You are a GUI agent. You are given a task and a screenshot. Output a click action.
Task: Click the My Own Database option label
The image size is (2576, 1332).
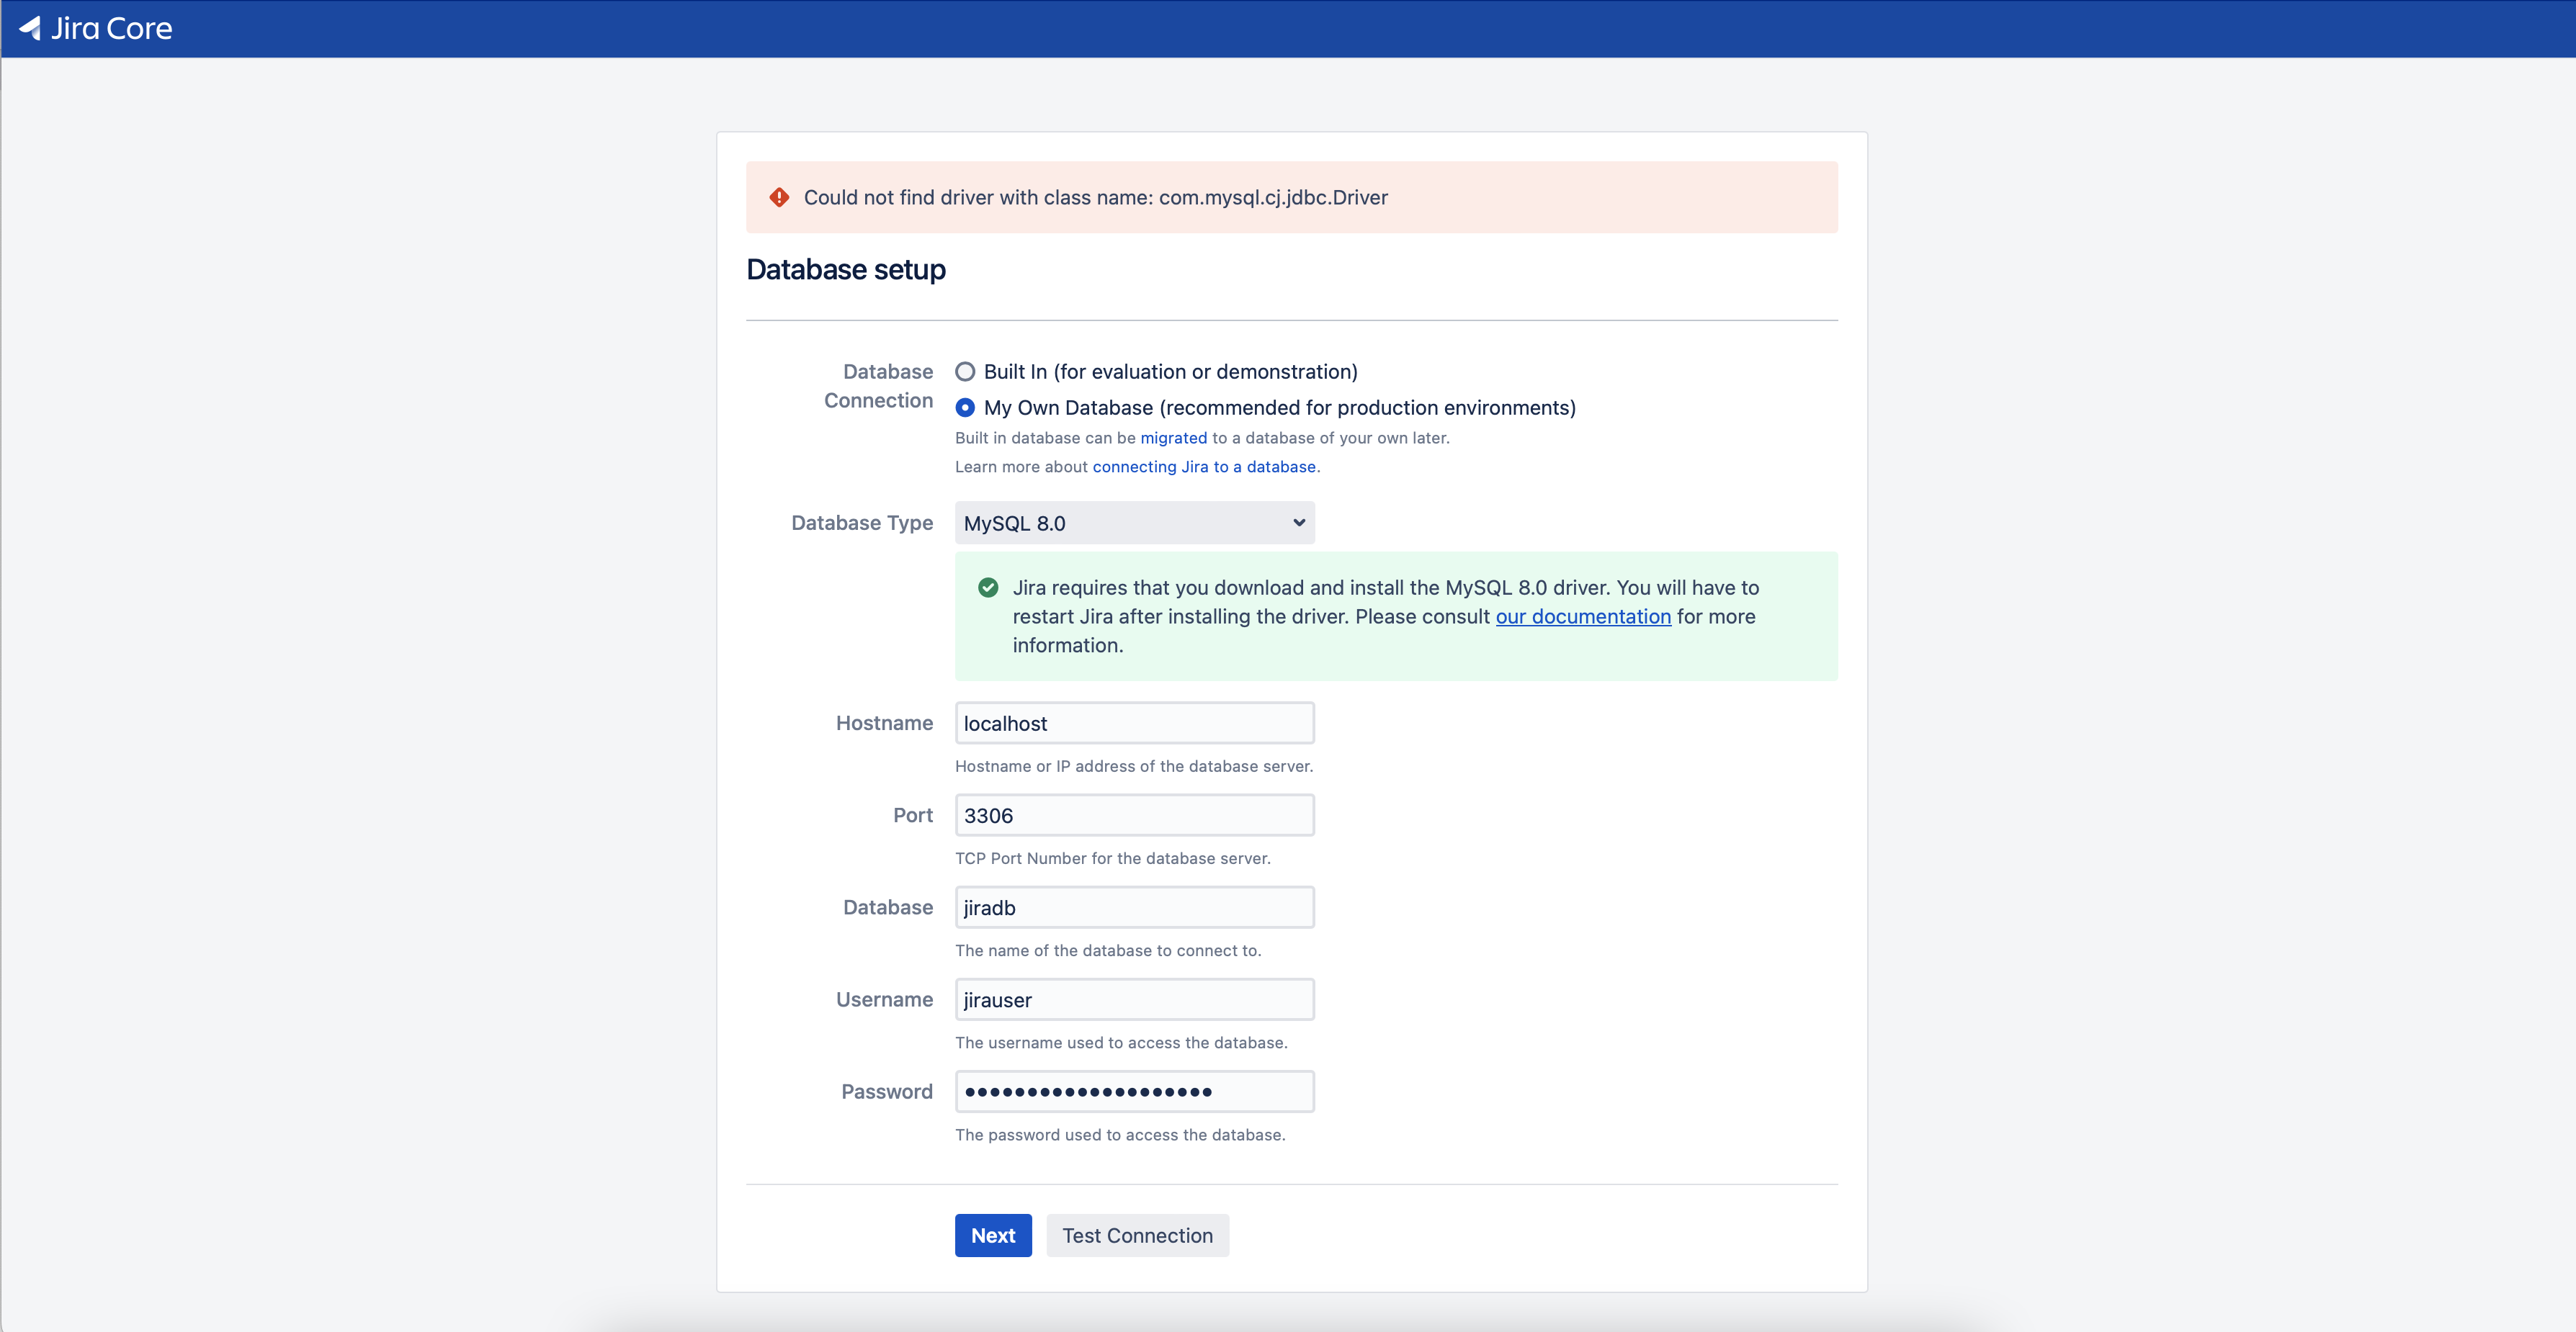click(1280, 408)
